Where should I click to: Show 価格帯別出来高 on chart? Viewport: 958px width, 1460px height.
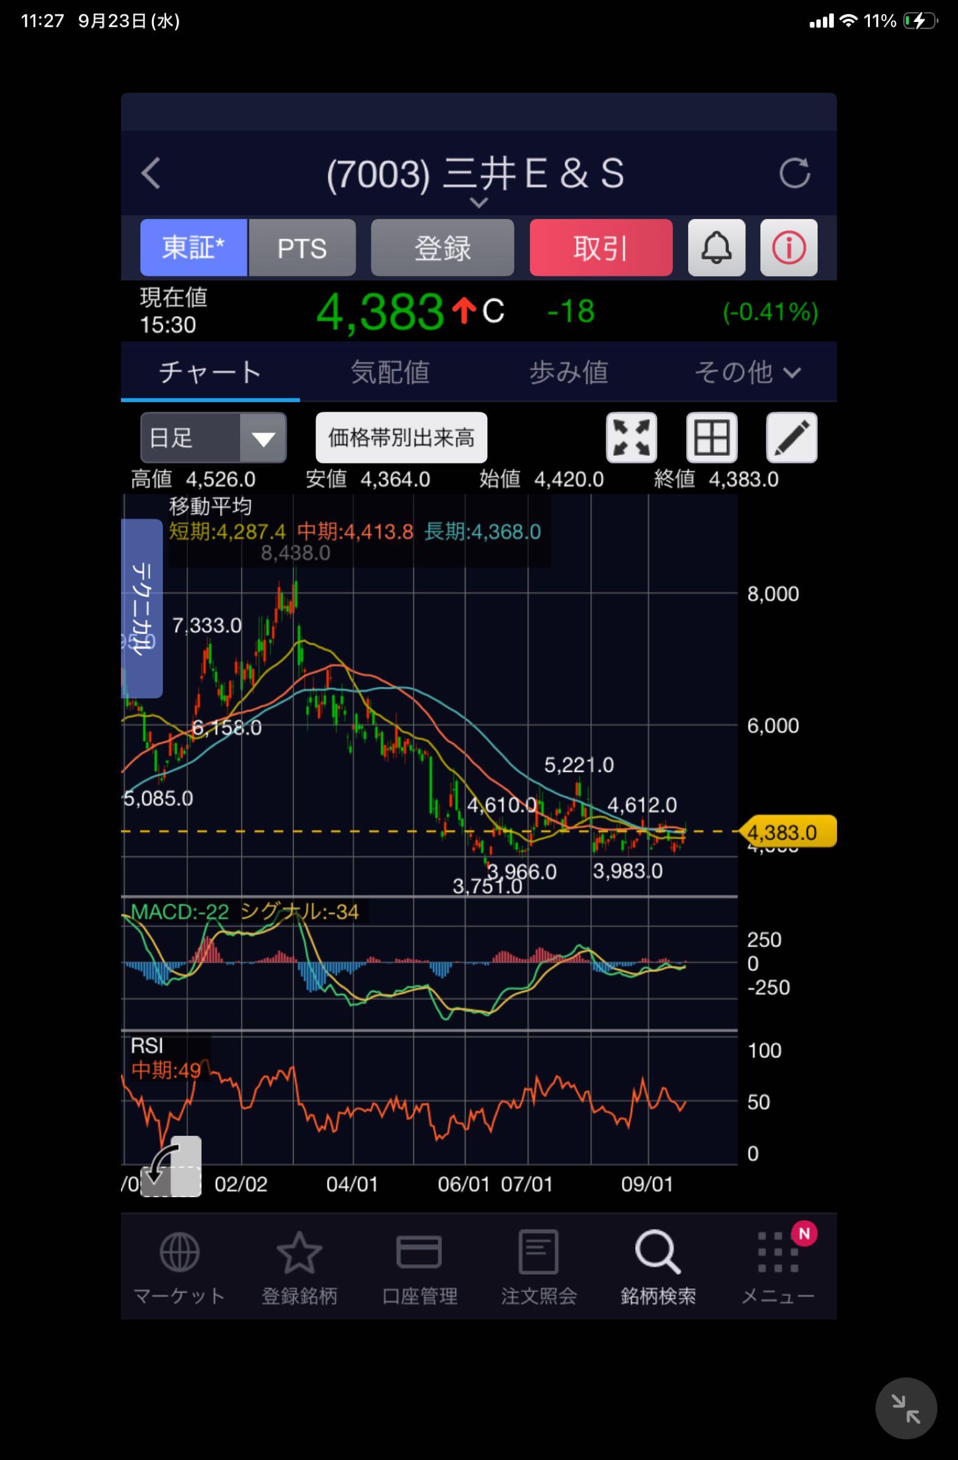point(401,437)
